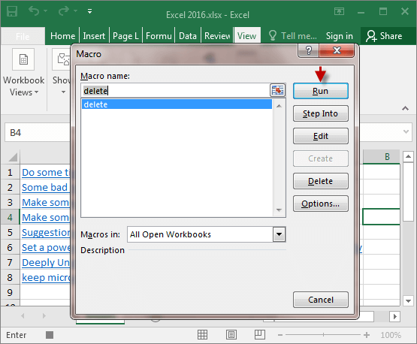Screen dimensions: 417x344
Task: Click the Macro name text field
Action: point(176,91)
